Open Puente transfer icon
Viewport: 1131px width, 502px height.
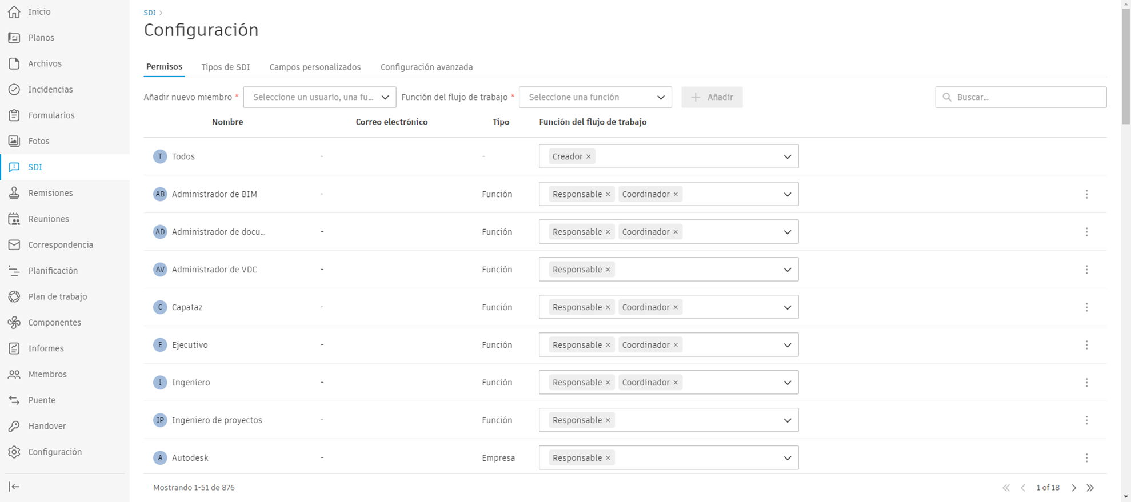14,400
